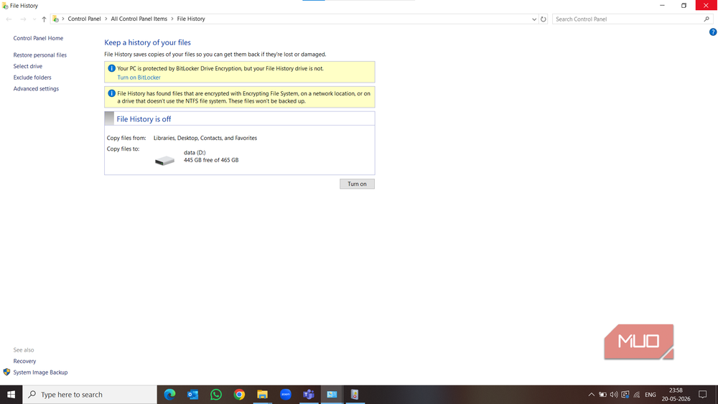Screen dimensions: 718x404
Task: Open Zoom from taskbar
Action: 286,395
